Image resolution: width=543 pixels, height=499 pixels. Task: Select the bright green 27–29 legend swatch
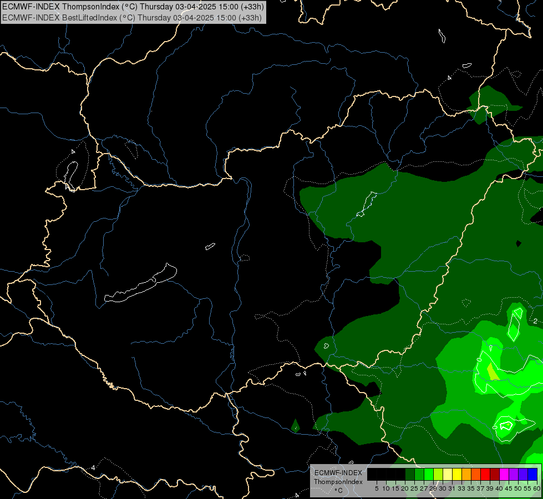click(x=429, y=474)
